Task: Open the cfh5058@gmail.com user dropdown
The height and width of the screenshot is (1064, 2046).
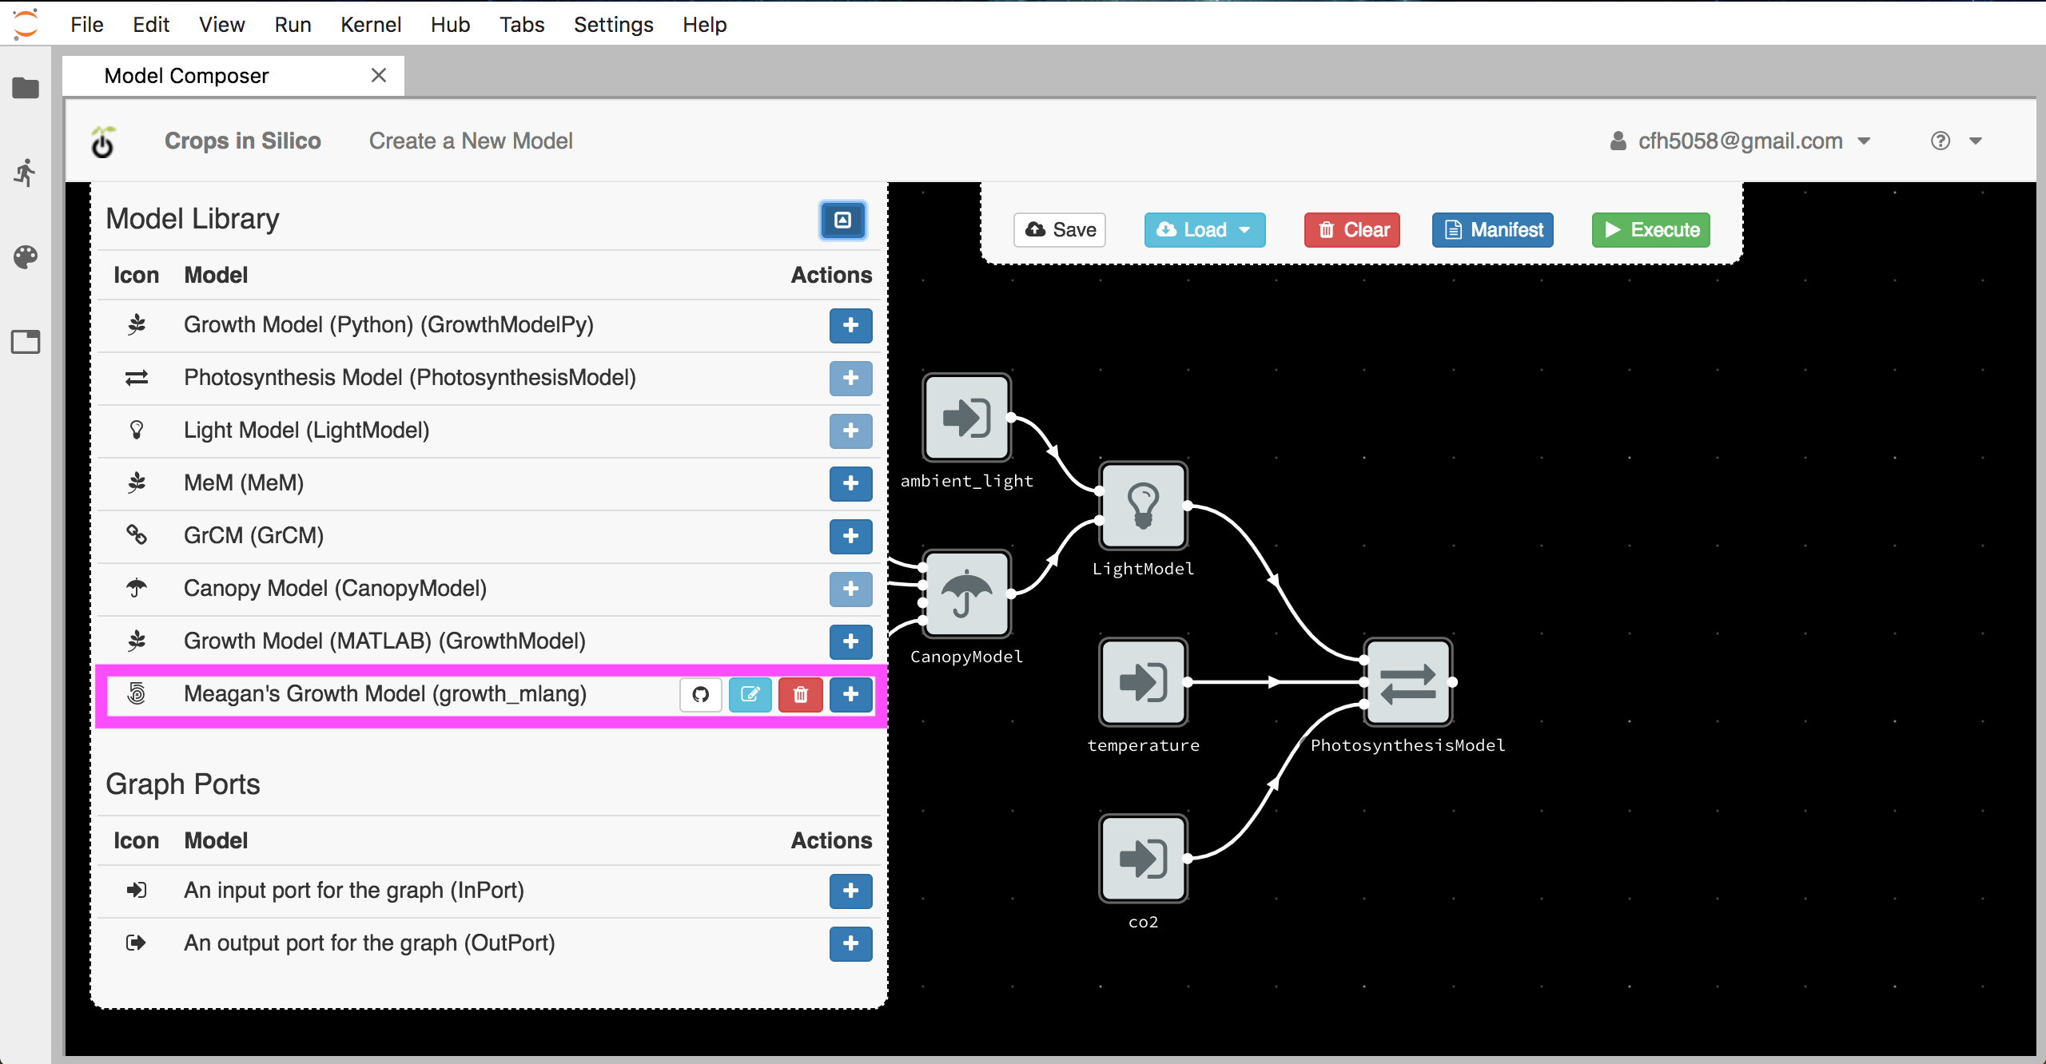Action: point(1740,141)
